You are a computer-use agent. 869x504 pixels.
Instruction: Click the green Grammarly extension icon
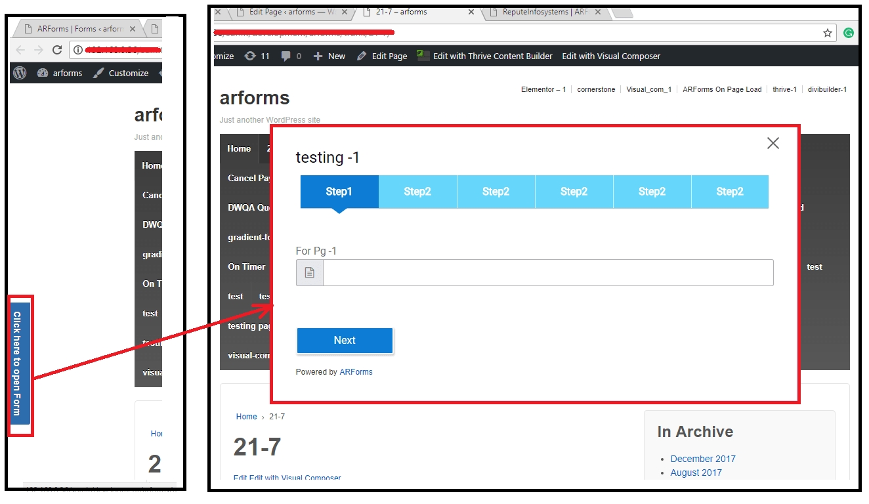click(x=849, y=33)
